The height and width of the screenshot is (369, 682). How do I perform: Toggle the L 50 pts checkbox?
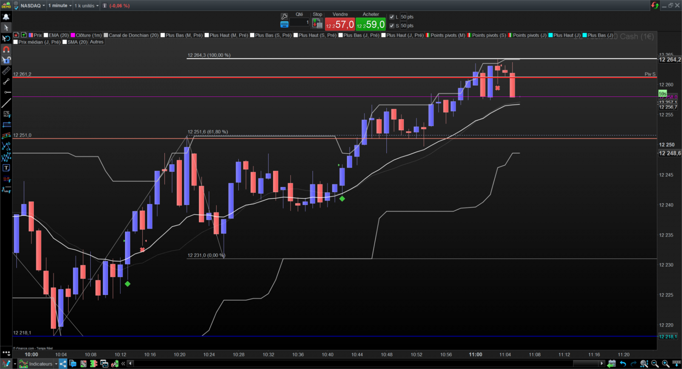coord(392,17)
